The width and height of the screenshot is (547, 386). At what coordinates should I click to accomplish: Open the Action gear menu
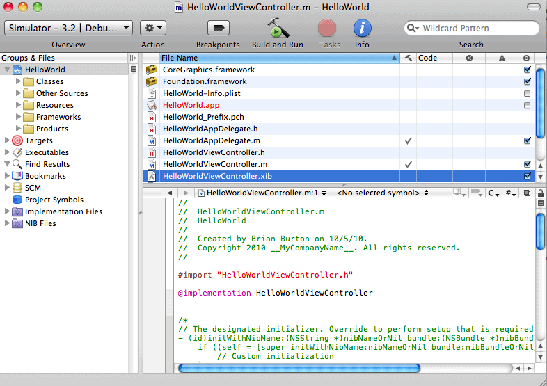tap(153, 28)
